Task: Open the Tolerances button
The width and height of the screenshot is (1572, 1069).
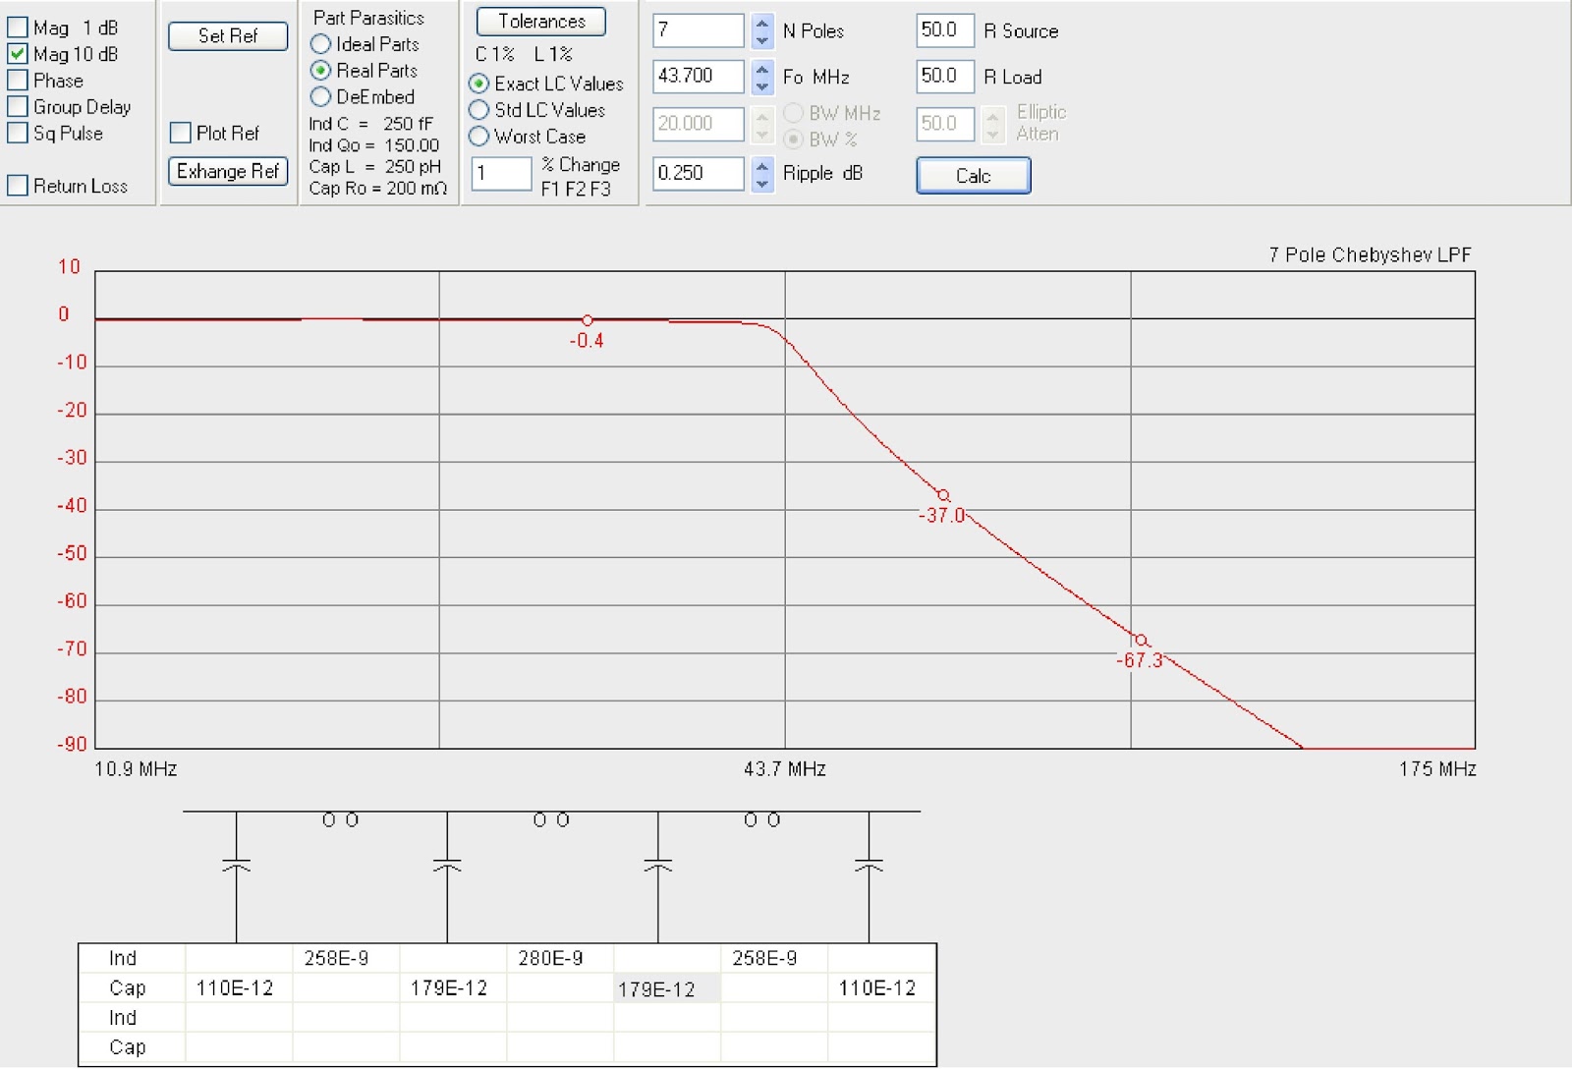Action: 541,22
